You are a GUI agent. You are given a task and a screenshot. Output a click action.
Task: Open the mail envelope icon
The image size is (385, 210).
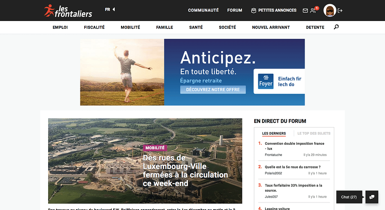pyautogui.click(x=305, y=10)
